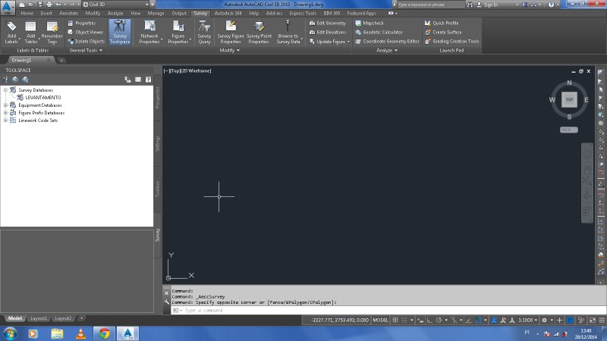607x341 pixels.
Task: Start the Create Surface tool
Action: (448, 32)
